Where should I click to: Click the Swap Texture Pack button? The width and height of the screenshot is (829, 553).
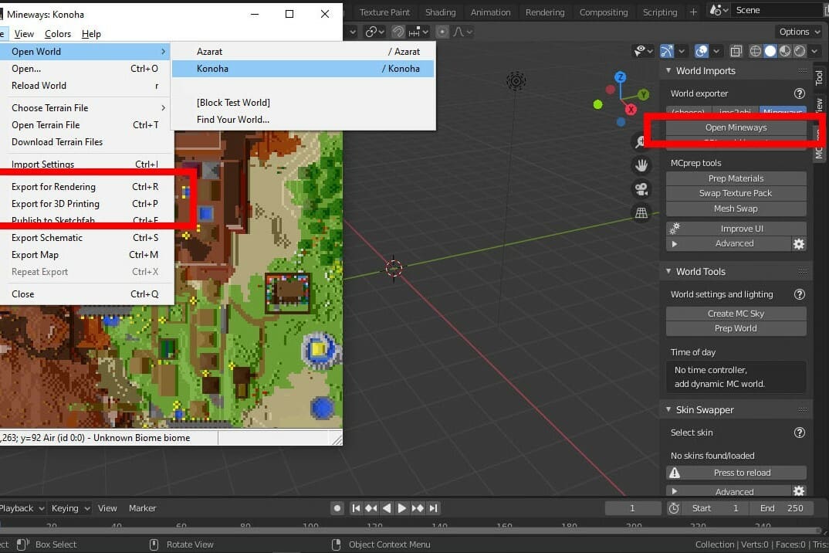pyautogui.click(x=736, y=193)
